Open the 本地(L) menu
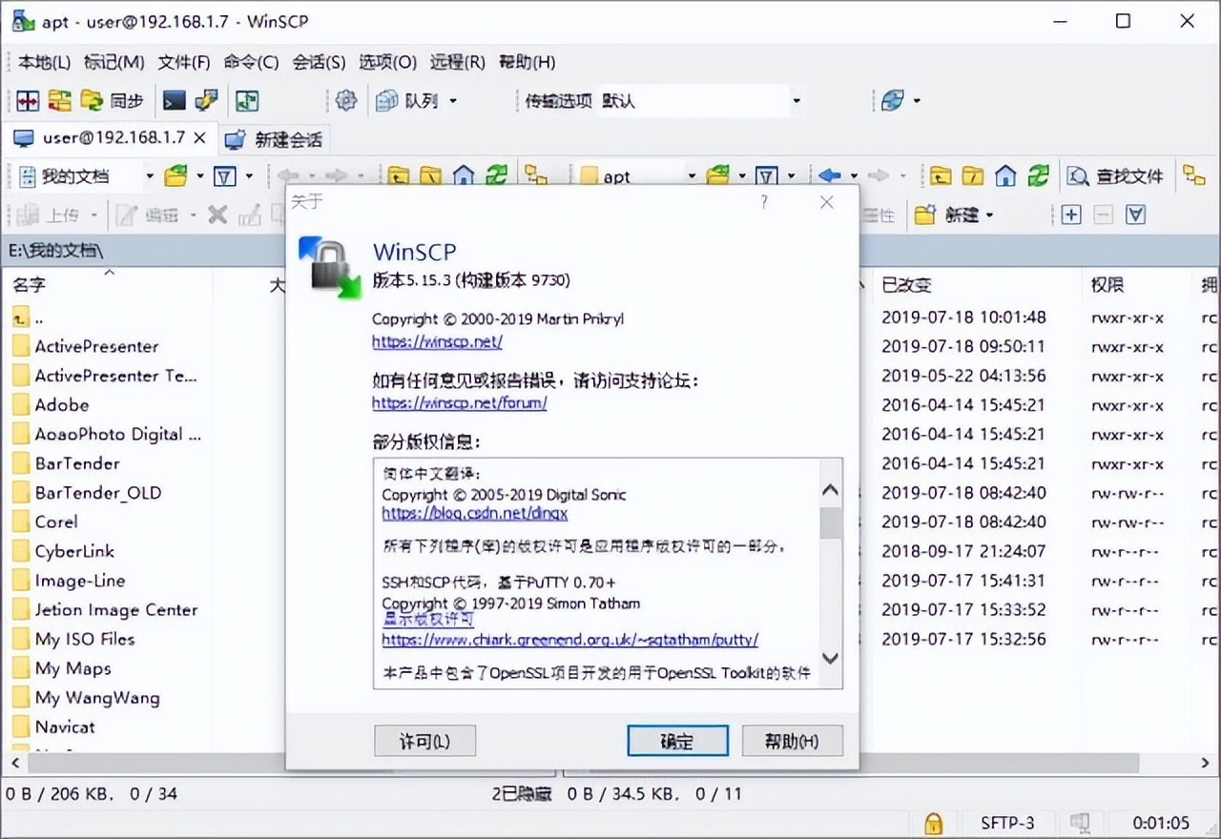 pyautogui.click(x=44, y=62)
